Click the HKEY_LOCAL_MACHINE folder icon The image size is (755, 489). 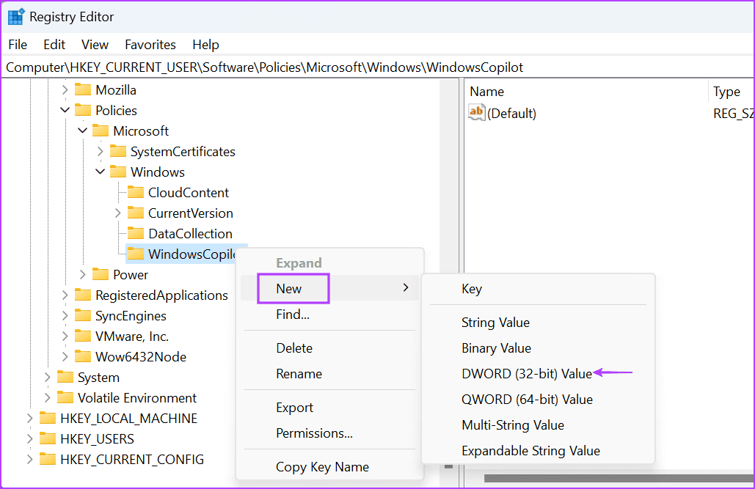click(48, 418)
